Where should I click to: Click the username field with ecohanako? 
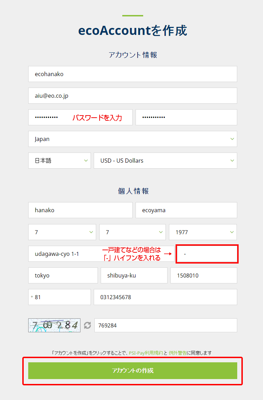[x=133, y=74]
